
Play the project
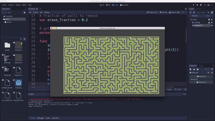[193, 5]
